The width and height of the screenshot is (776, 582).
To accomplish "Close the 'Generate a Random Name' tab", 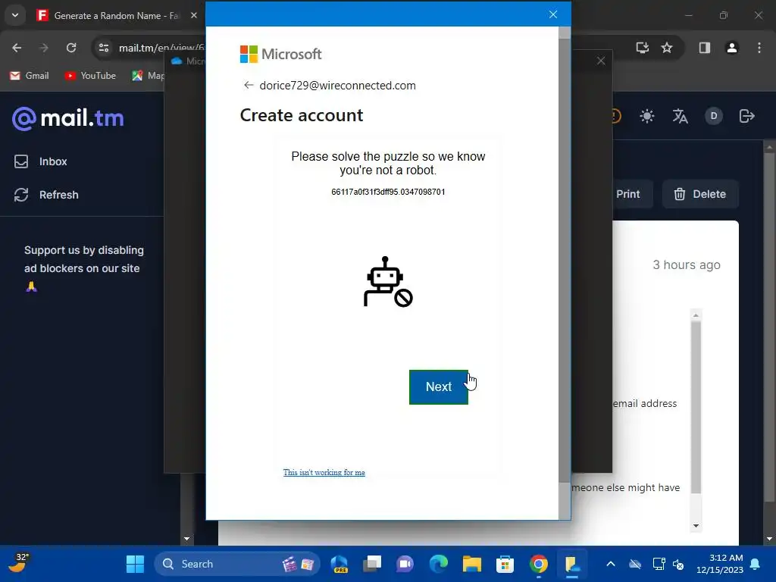I will click(194, 15).
